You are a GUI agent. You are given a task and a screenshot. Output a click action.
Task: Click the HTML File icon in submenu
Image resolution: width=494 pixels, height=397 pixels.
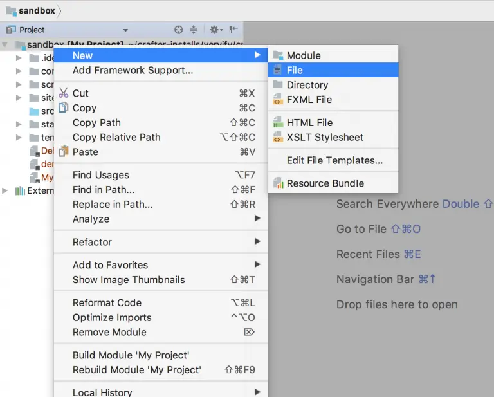(277, 122)
